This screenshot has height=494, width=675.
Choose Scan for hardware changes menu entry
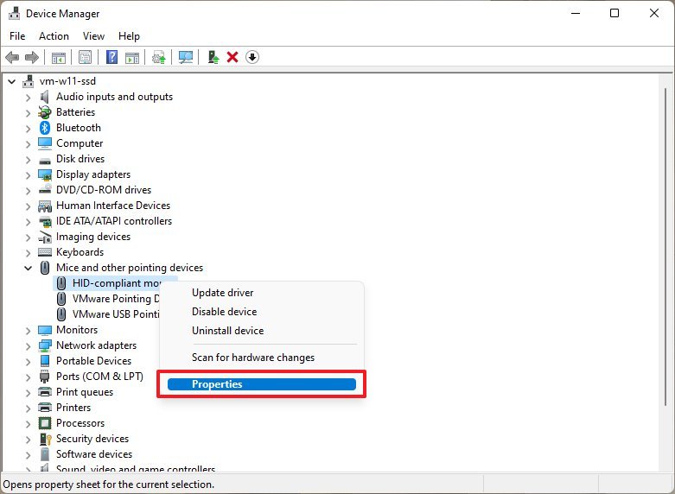[262, 358]
